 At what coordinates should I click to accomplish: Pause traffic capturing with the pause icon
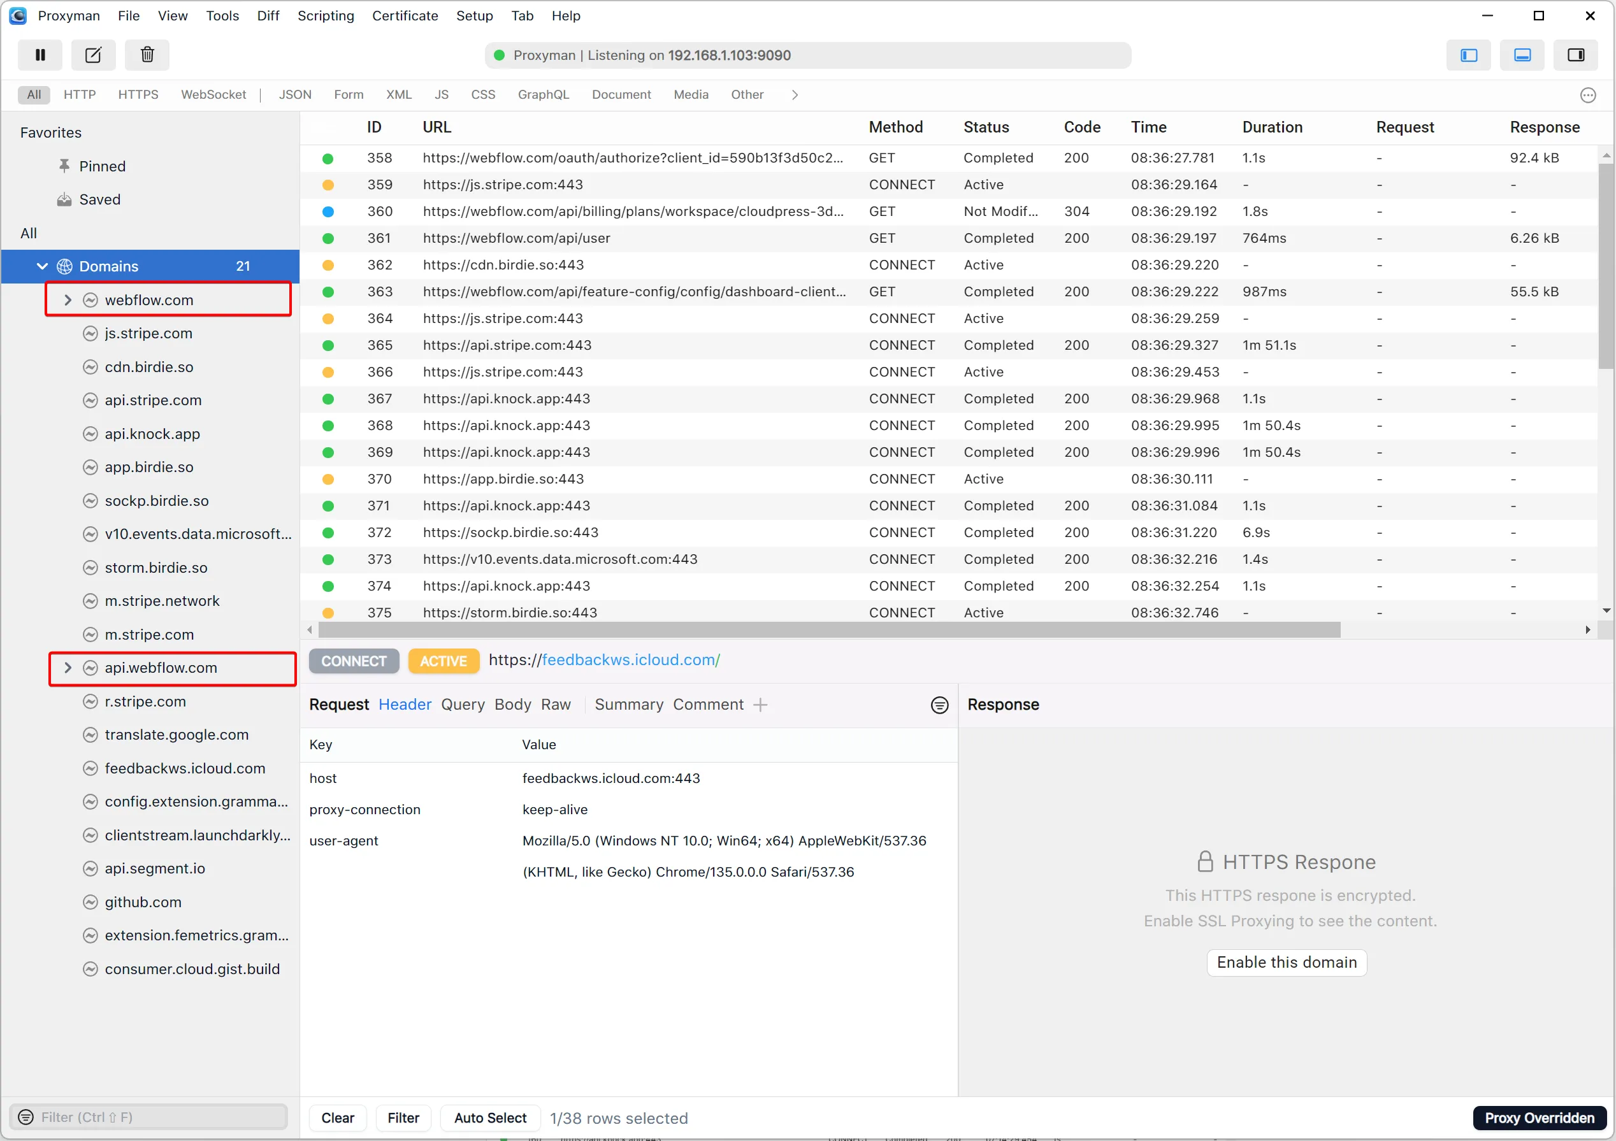coord(40,55)
